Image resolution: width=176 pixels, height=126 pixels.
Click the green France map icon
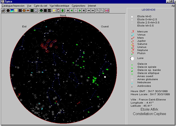(62, 11)
